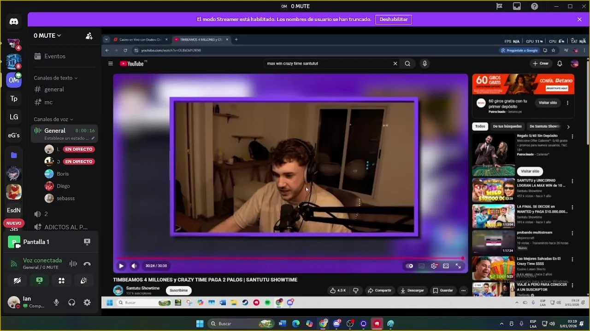
Task: Toggle the green screen share button
Action: click(39, 280)
